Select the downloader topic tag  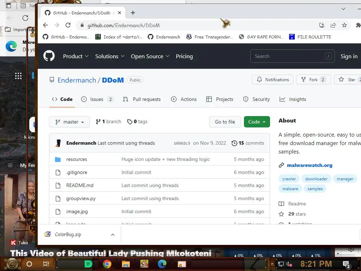[x=316, y=179]
